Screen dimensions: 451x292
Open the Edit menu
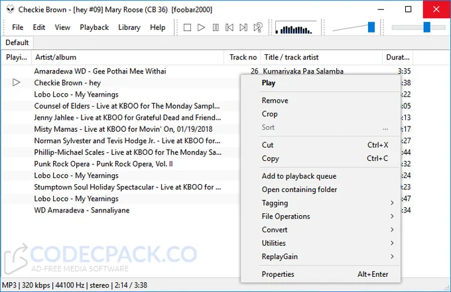click(x=39, y=27)
